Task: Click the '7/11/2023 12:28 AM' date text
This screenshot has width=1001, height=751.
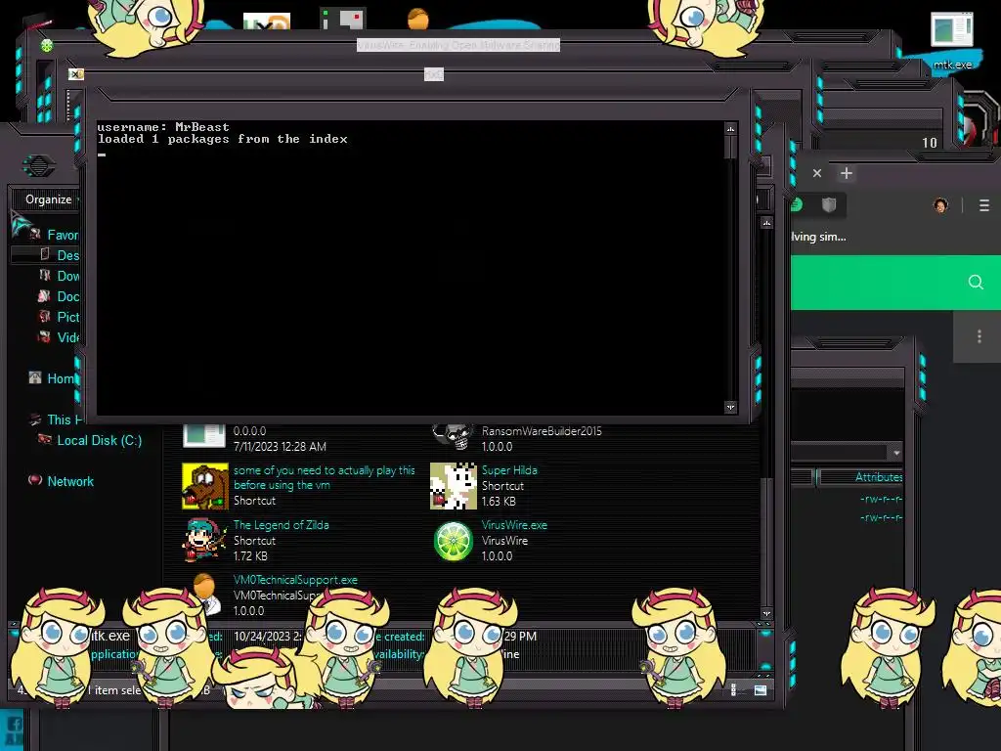Action: (x=280, y=446)
